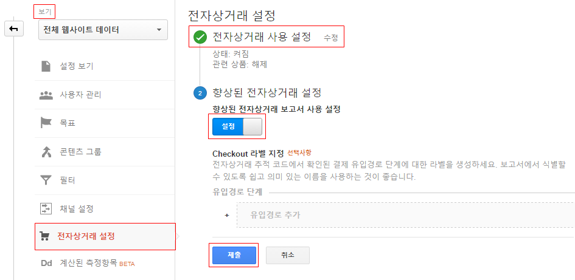Click the flag icon next to 목표
Viewport: 575px width, 280px height.
click(46, 123)
